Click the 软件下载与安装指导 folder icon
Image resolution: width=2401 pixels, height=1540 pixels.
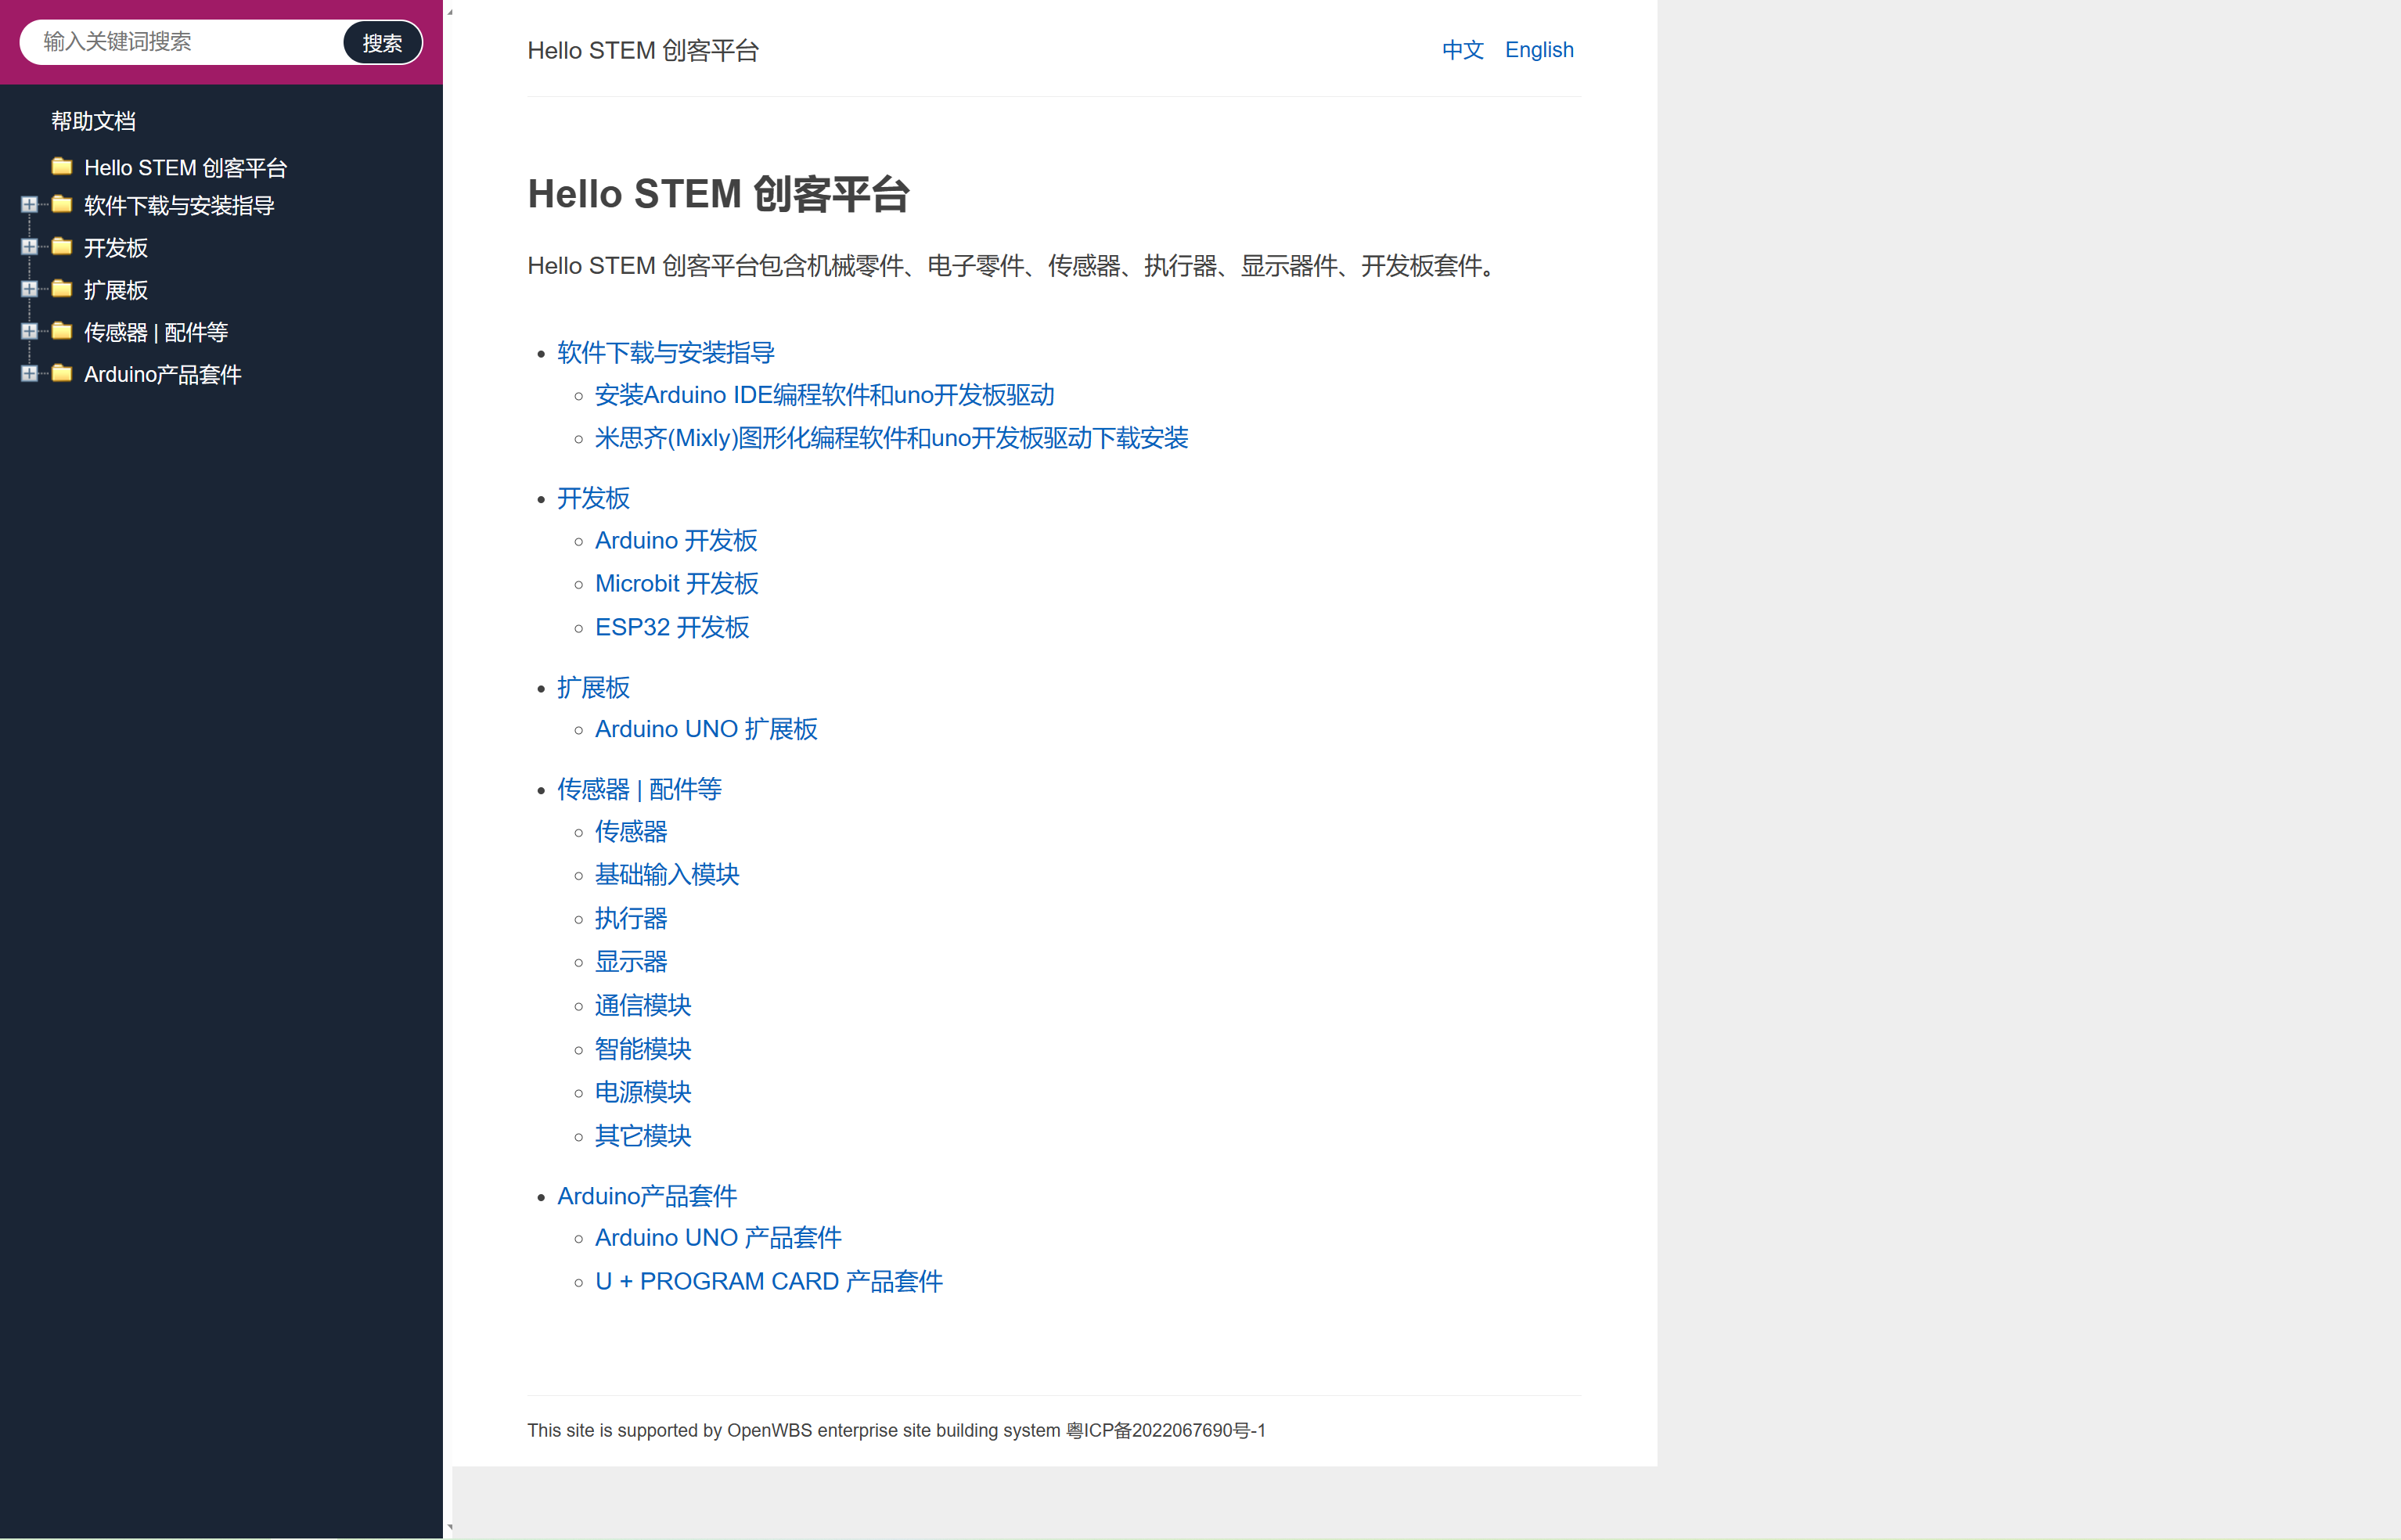[x=63, y=205]
